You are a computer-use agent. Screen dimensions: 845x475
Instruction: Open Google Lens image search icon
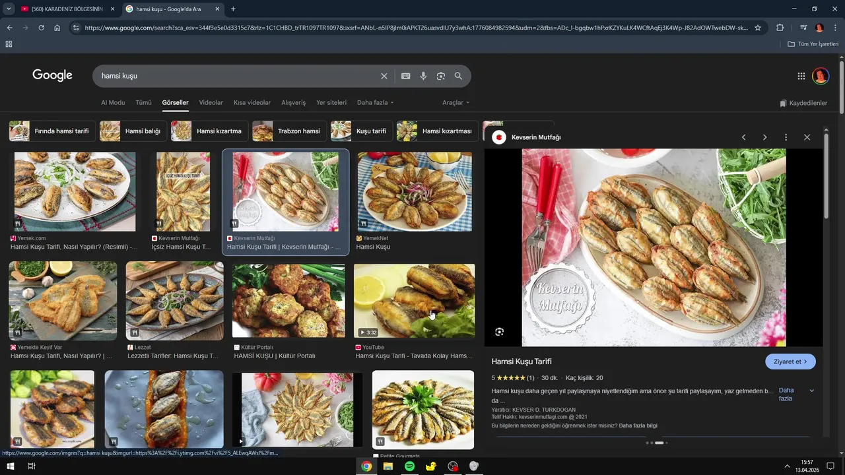point(440,76)
